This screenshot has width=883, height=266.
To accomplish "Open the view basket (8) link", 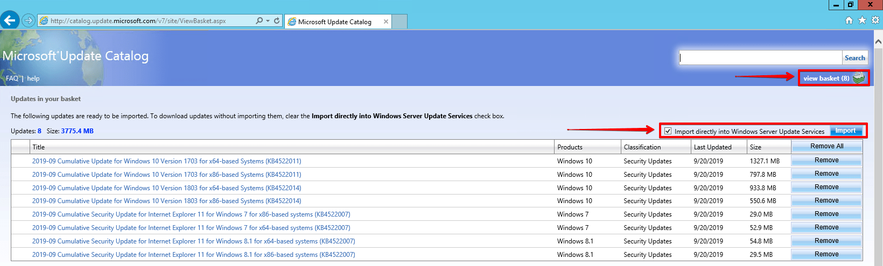I will tap(826, 78).
